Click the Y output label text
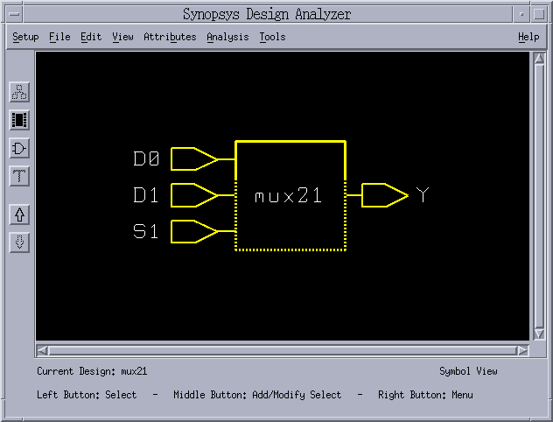Image resolution: width=553 pixels, height=422 pixels. point(423,194)
